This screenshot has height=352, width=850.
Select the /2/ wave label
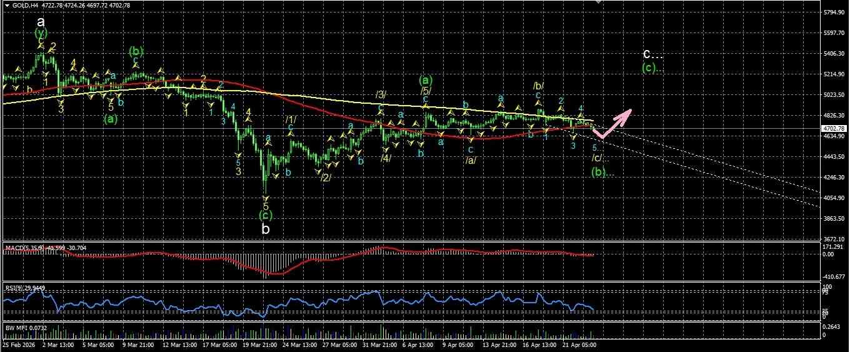(x=325, y=178)
